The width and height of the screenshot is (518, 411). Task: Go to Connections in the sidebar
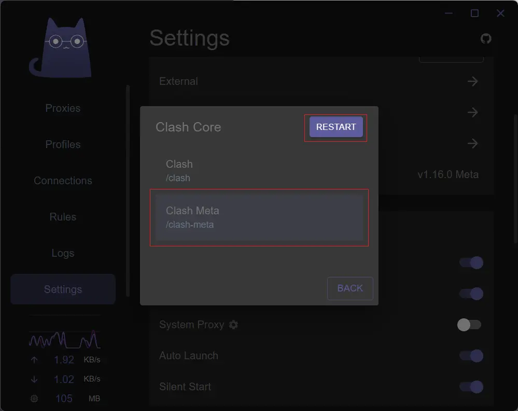(x=63, y=181)
